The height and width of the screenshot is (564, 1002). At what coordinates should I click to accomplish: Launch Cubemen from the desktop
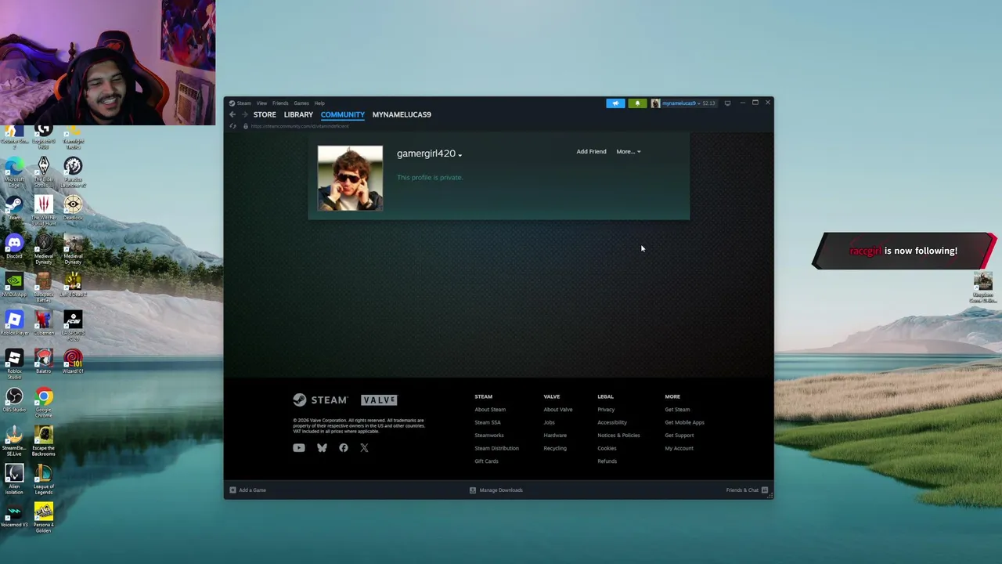[44, 324]
